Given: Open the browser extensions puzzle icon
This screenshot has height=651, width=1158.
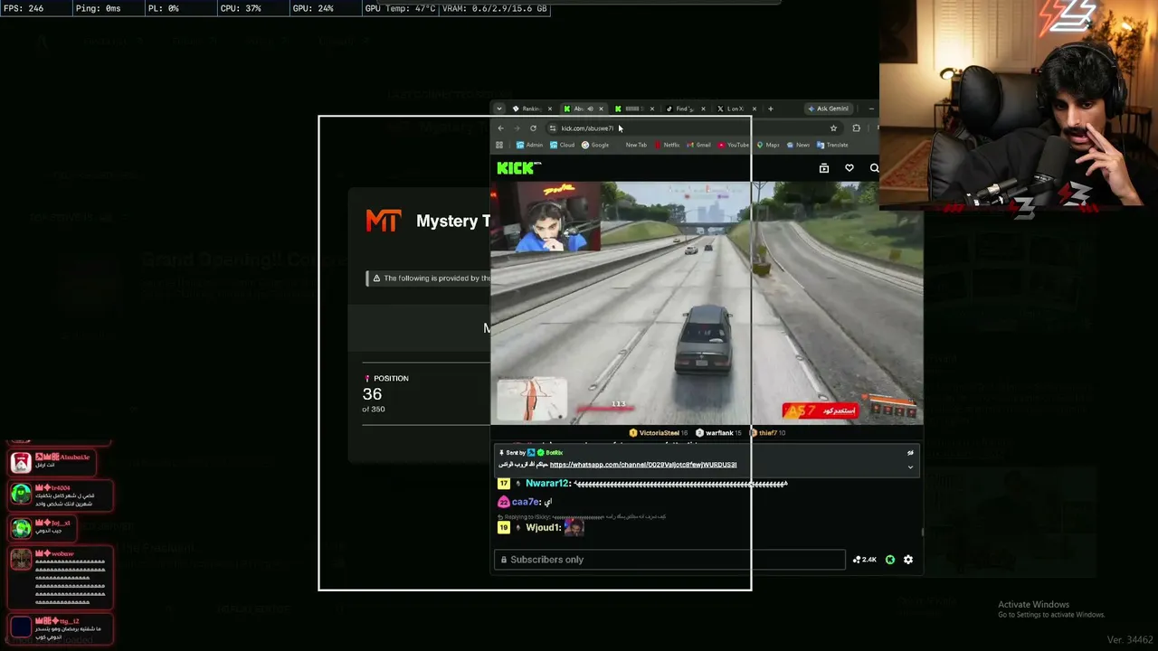Looking at the screenshot, I should click(856, 128).
